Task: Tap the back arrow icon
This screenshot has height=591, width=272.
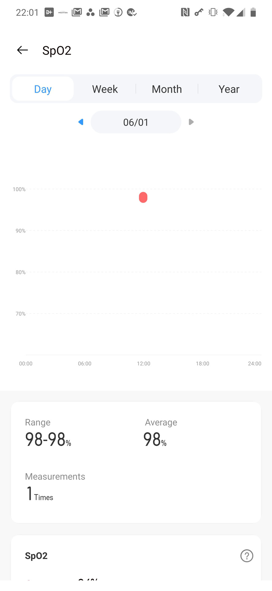Action: (22, 50)
